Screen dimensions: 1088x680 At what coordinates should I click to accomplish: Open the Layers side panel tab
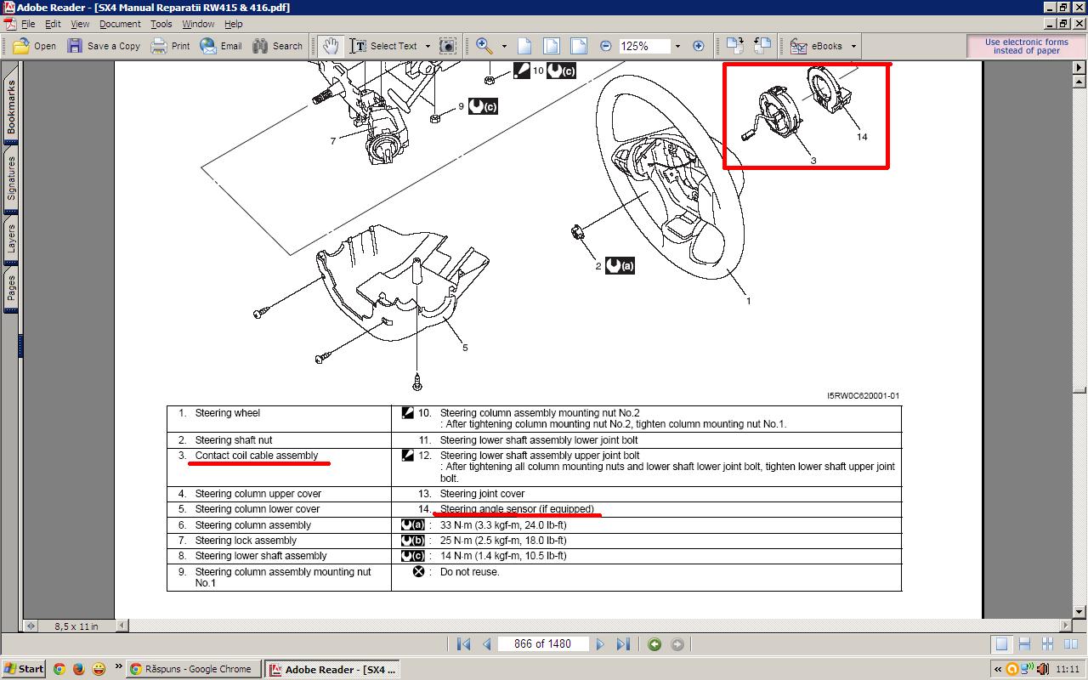11,240
